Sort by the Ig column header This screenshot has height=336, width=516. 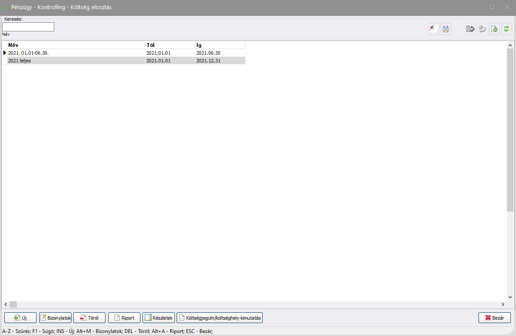click(x=220, y=45)
